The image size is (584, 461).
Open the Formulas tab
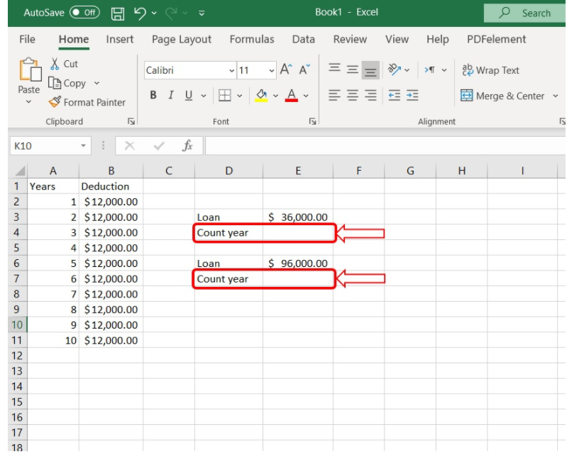pyautogui.click(x=252, y=39)
